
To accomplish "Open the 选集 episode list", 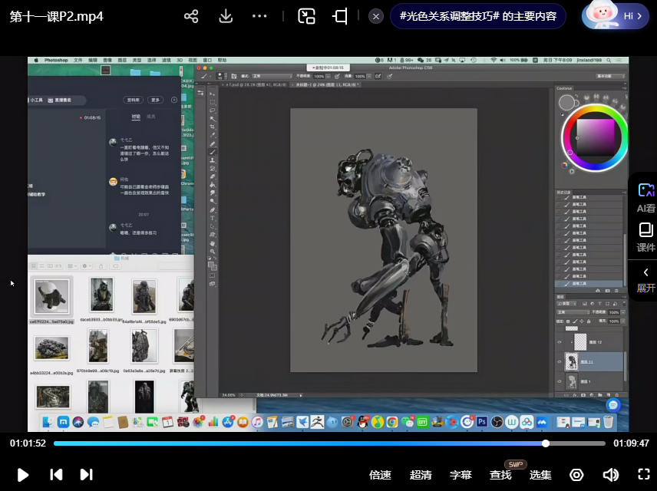I will (x=540, y=475).
